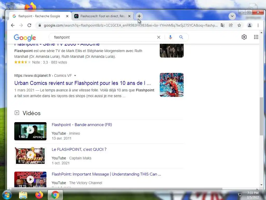Click the 13 avr. 2011 date text
This screenshot has width=266, height=200.
click(x=61, y=138)
